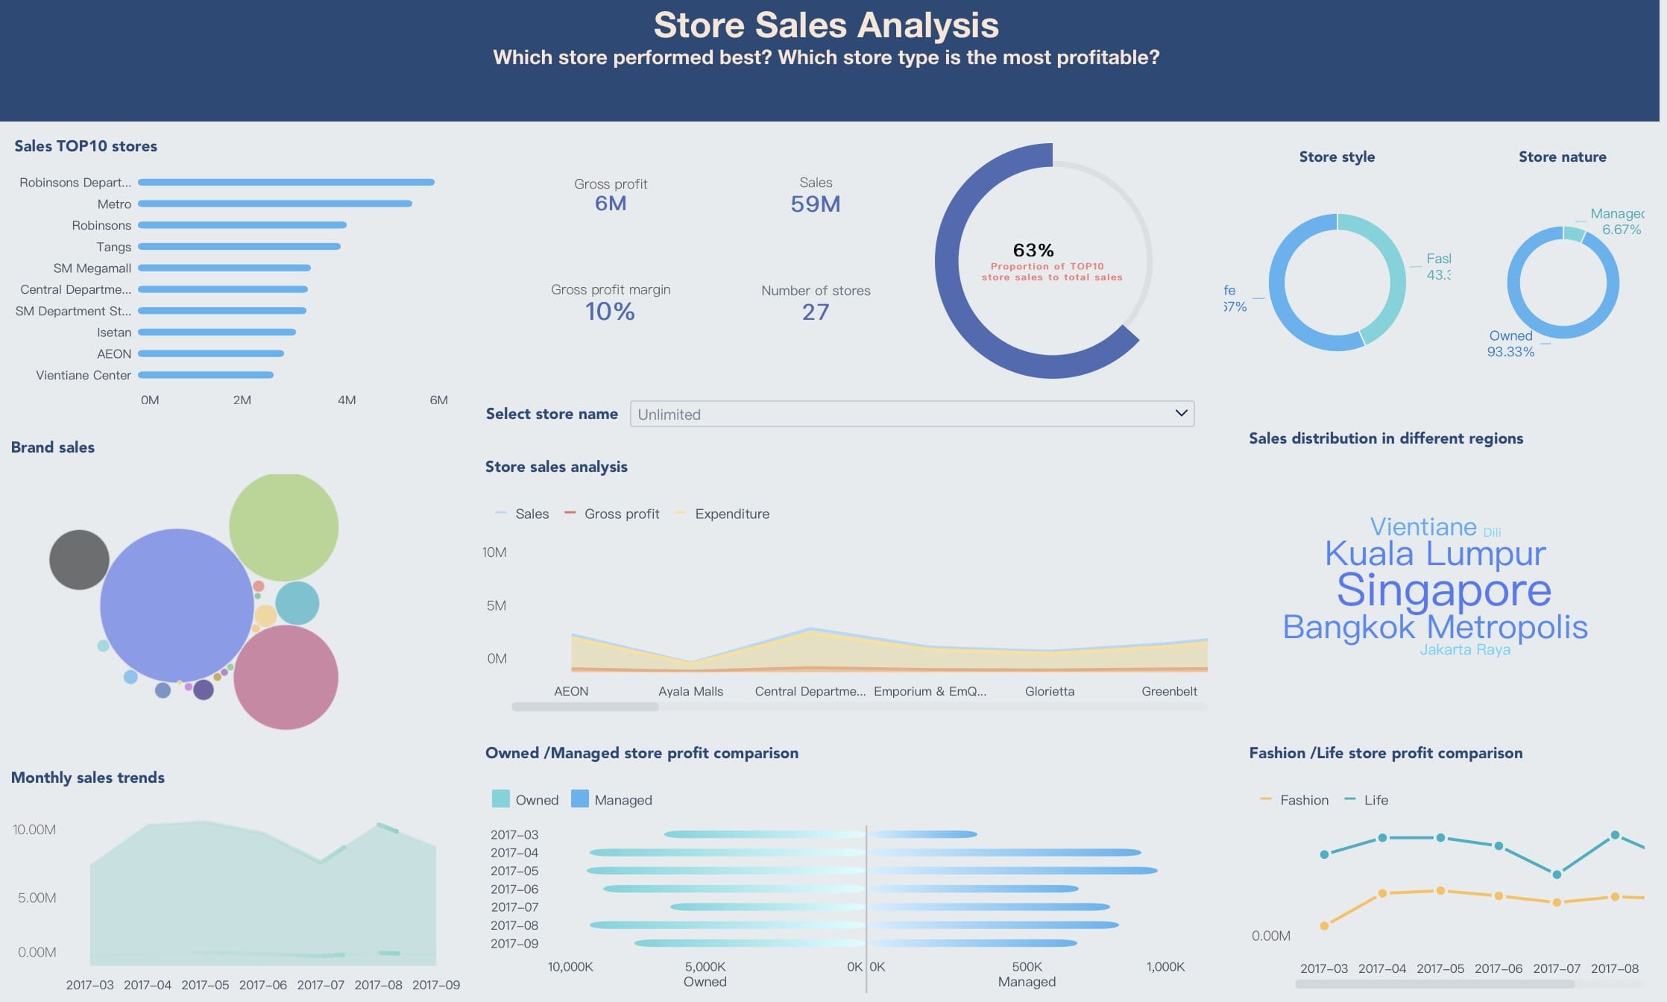Click Singapore in the region word cloud
The width and height of the screenshot is (1667, 1002).
[1444, 590]
